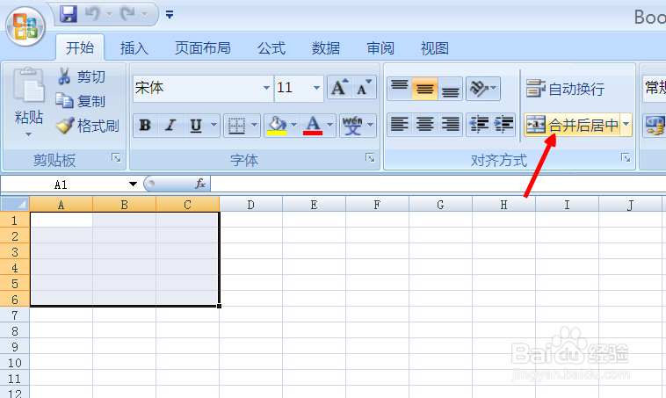
Task: Select bottom vertical align
Action: pos(450,88)
